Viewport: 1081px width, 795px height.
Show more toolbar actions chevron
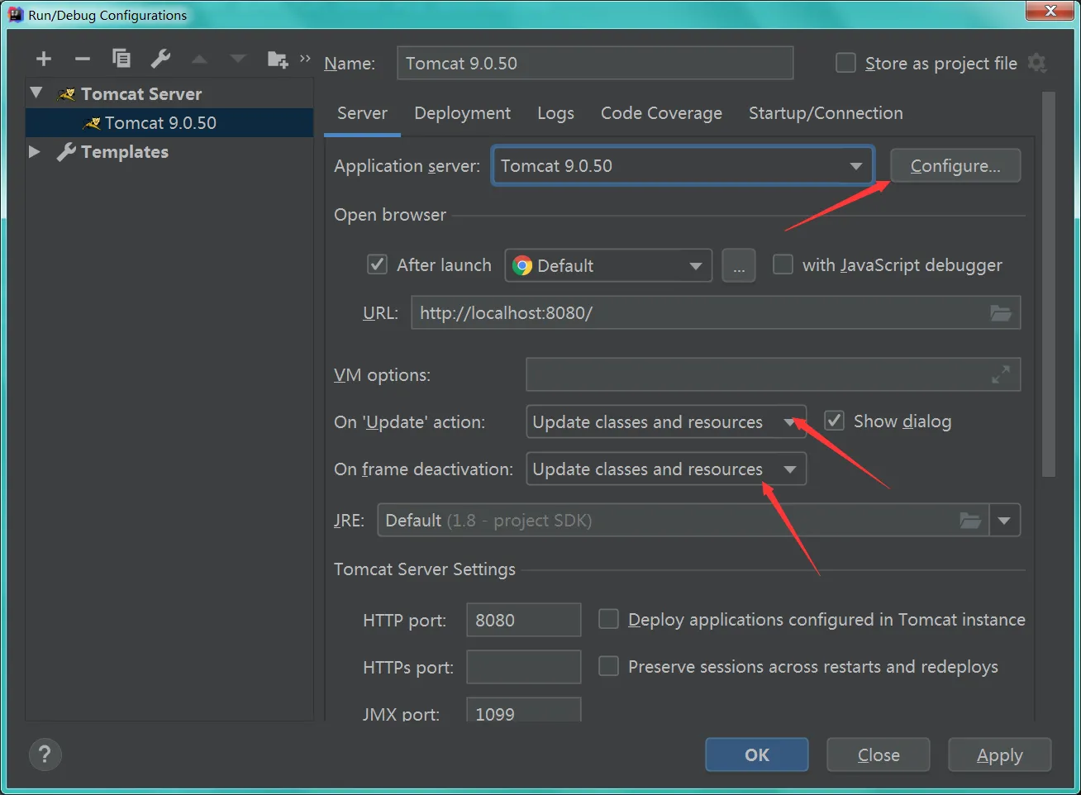pyautogui.click(x=305, y=58)
